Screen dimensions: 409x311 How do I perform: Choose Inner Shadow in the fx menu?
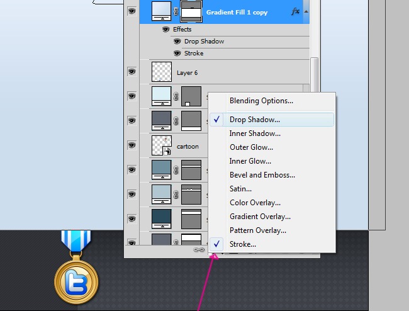[x=272, y=133]
